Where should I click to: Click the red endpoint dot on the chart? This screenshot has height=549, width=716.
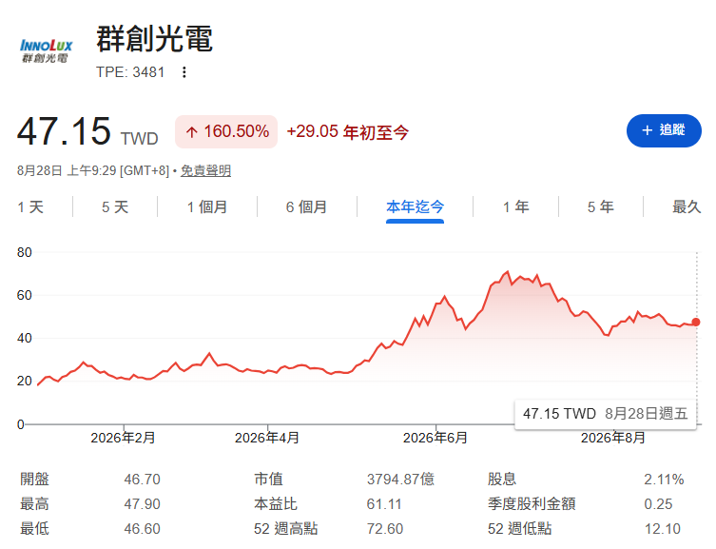coord(696,322)
